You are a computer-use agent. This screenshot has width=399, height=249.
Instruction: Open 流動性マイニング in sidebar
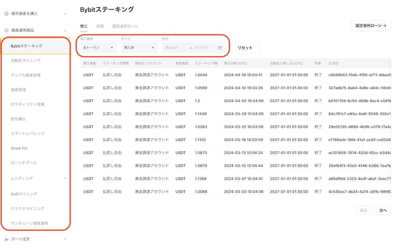tap(26, 60)
